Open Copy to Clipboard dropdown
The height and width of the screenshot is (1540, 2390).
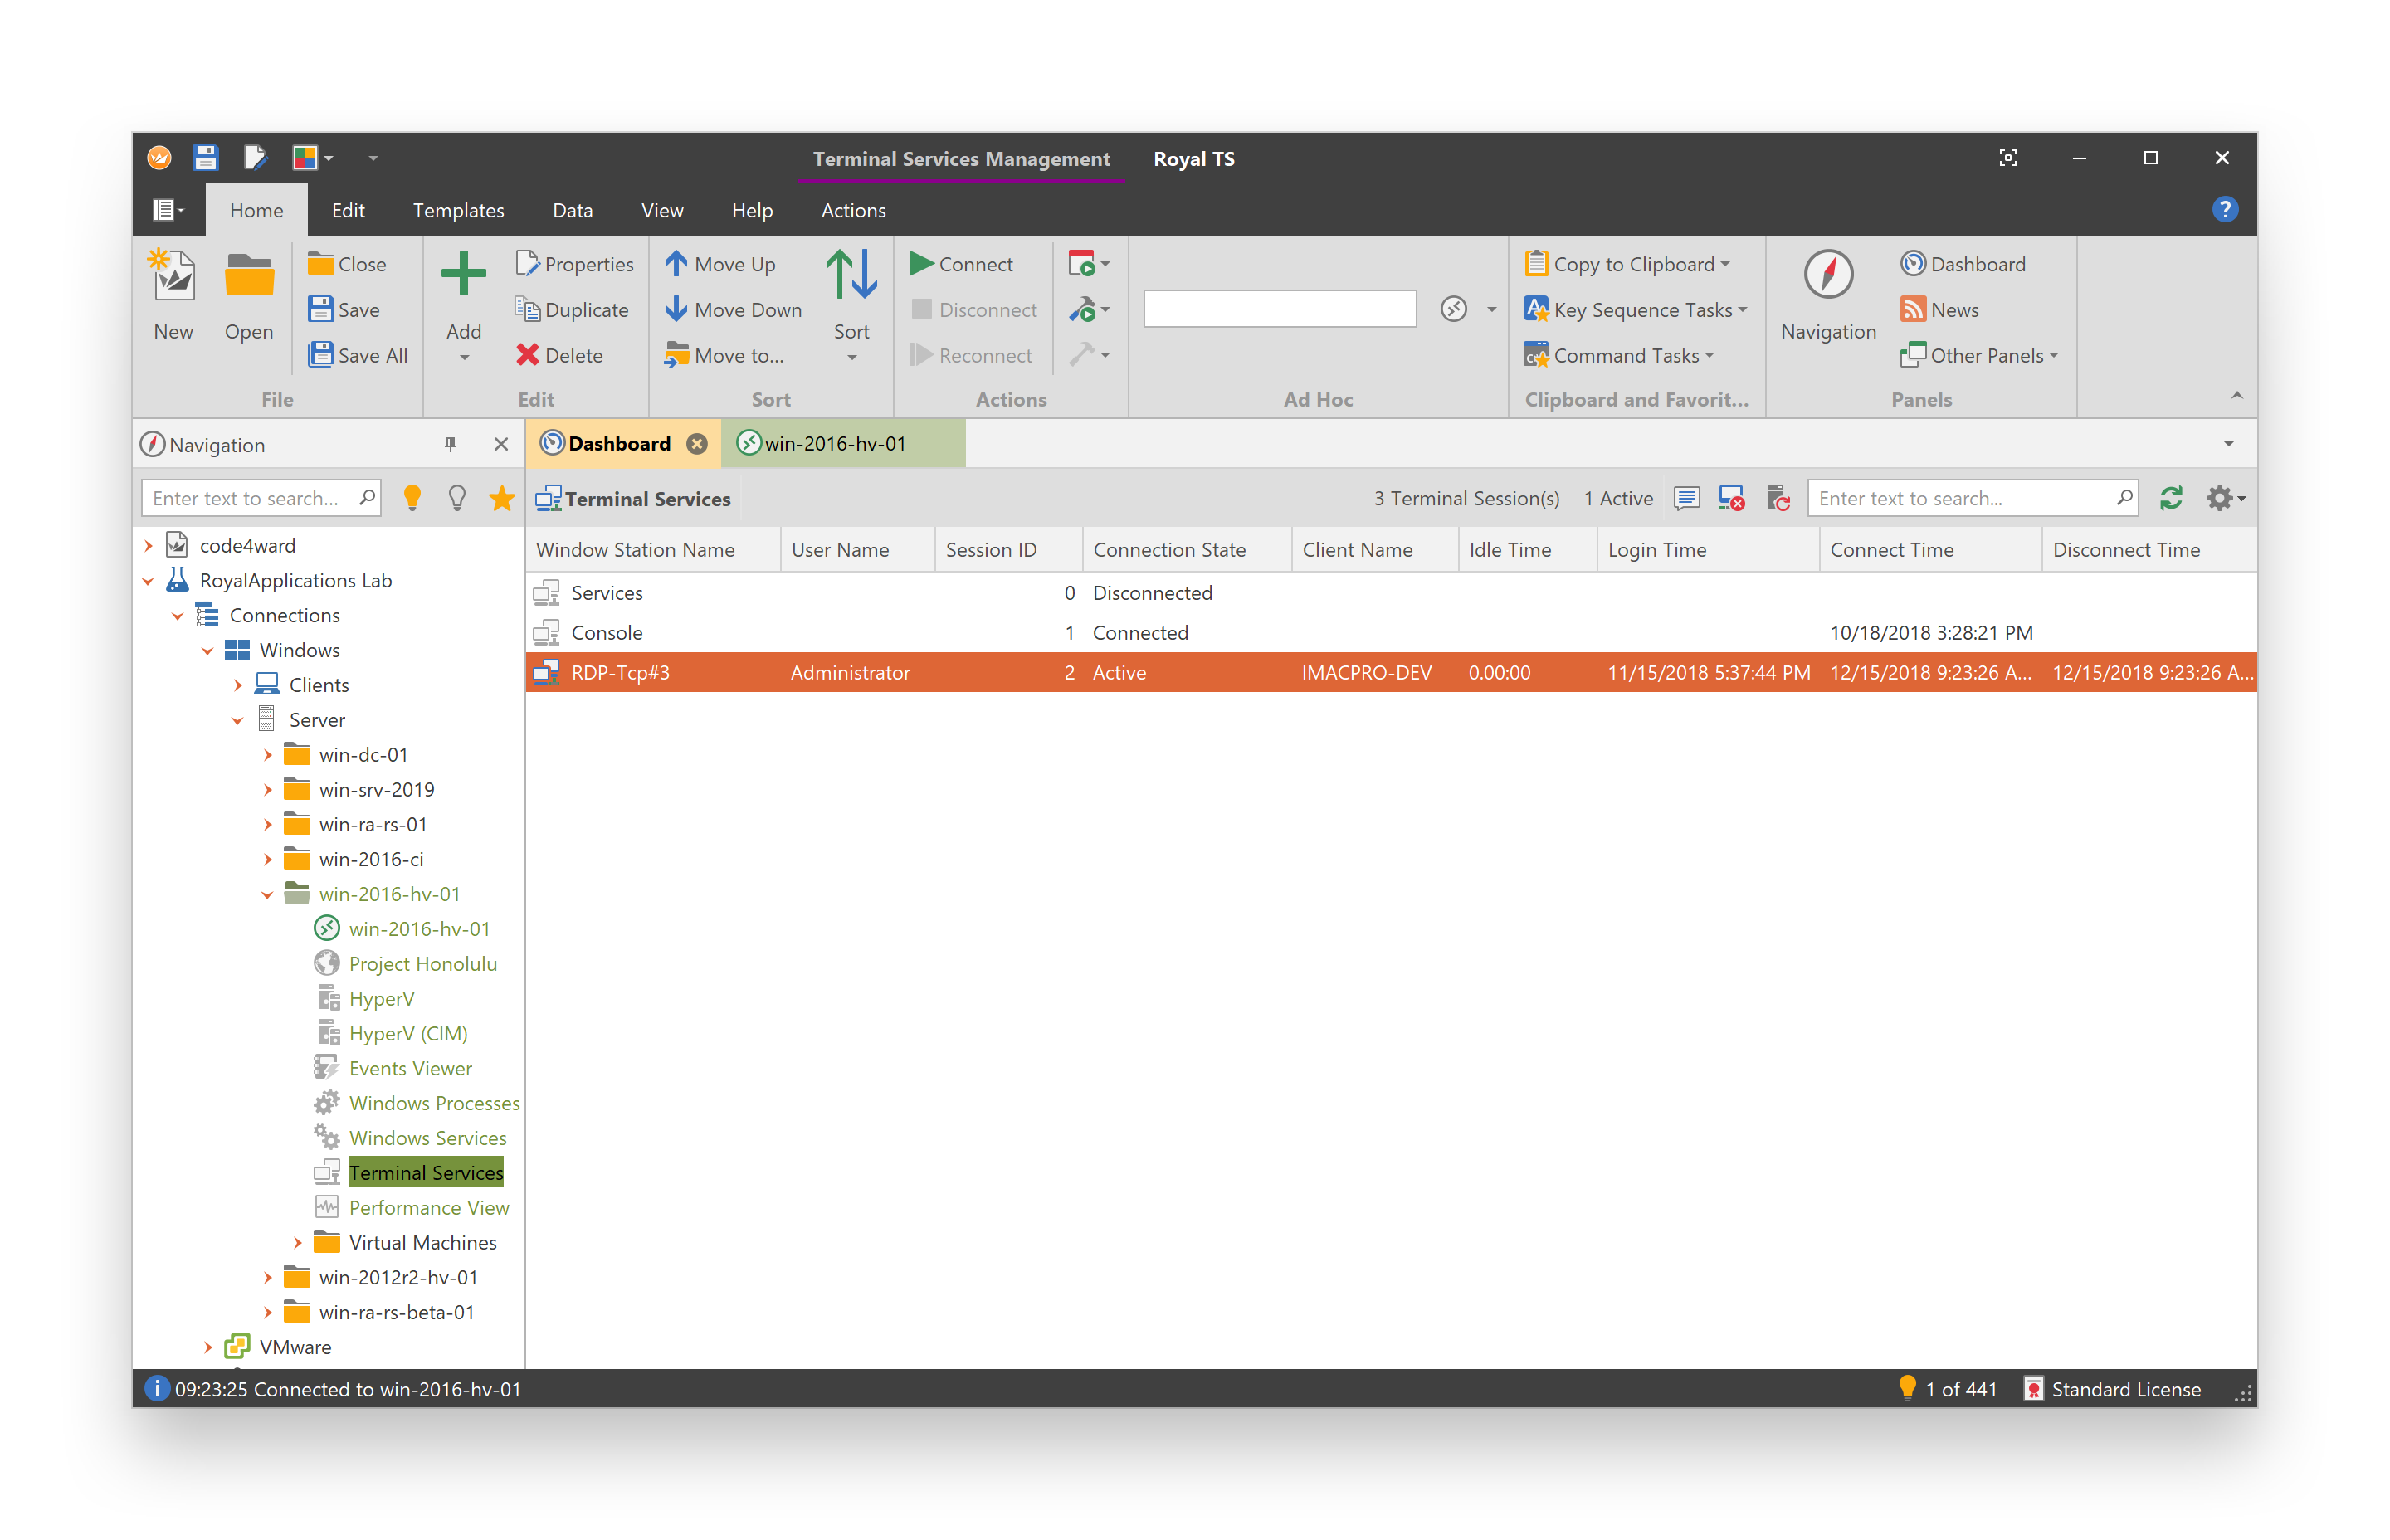click(x=1627, y=264)
